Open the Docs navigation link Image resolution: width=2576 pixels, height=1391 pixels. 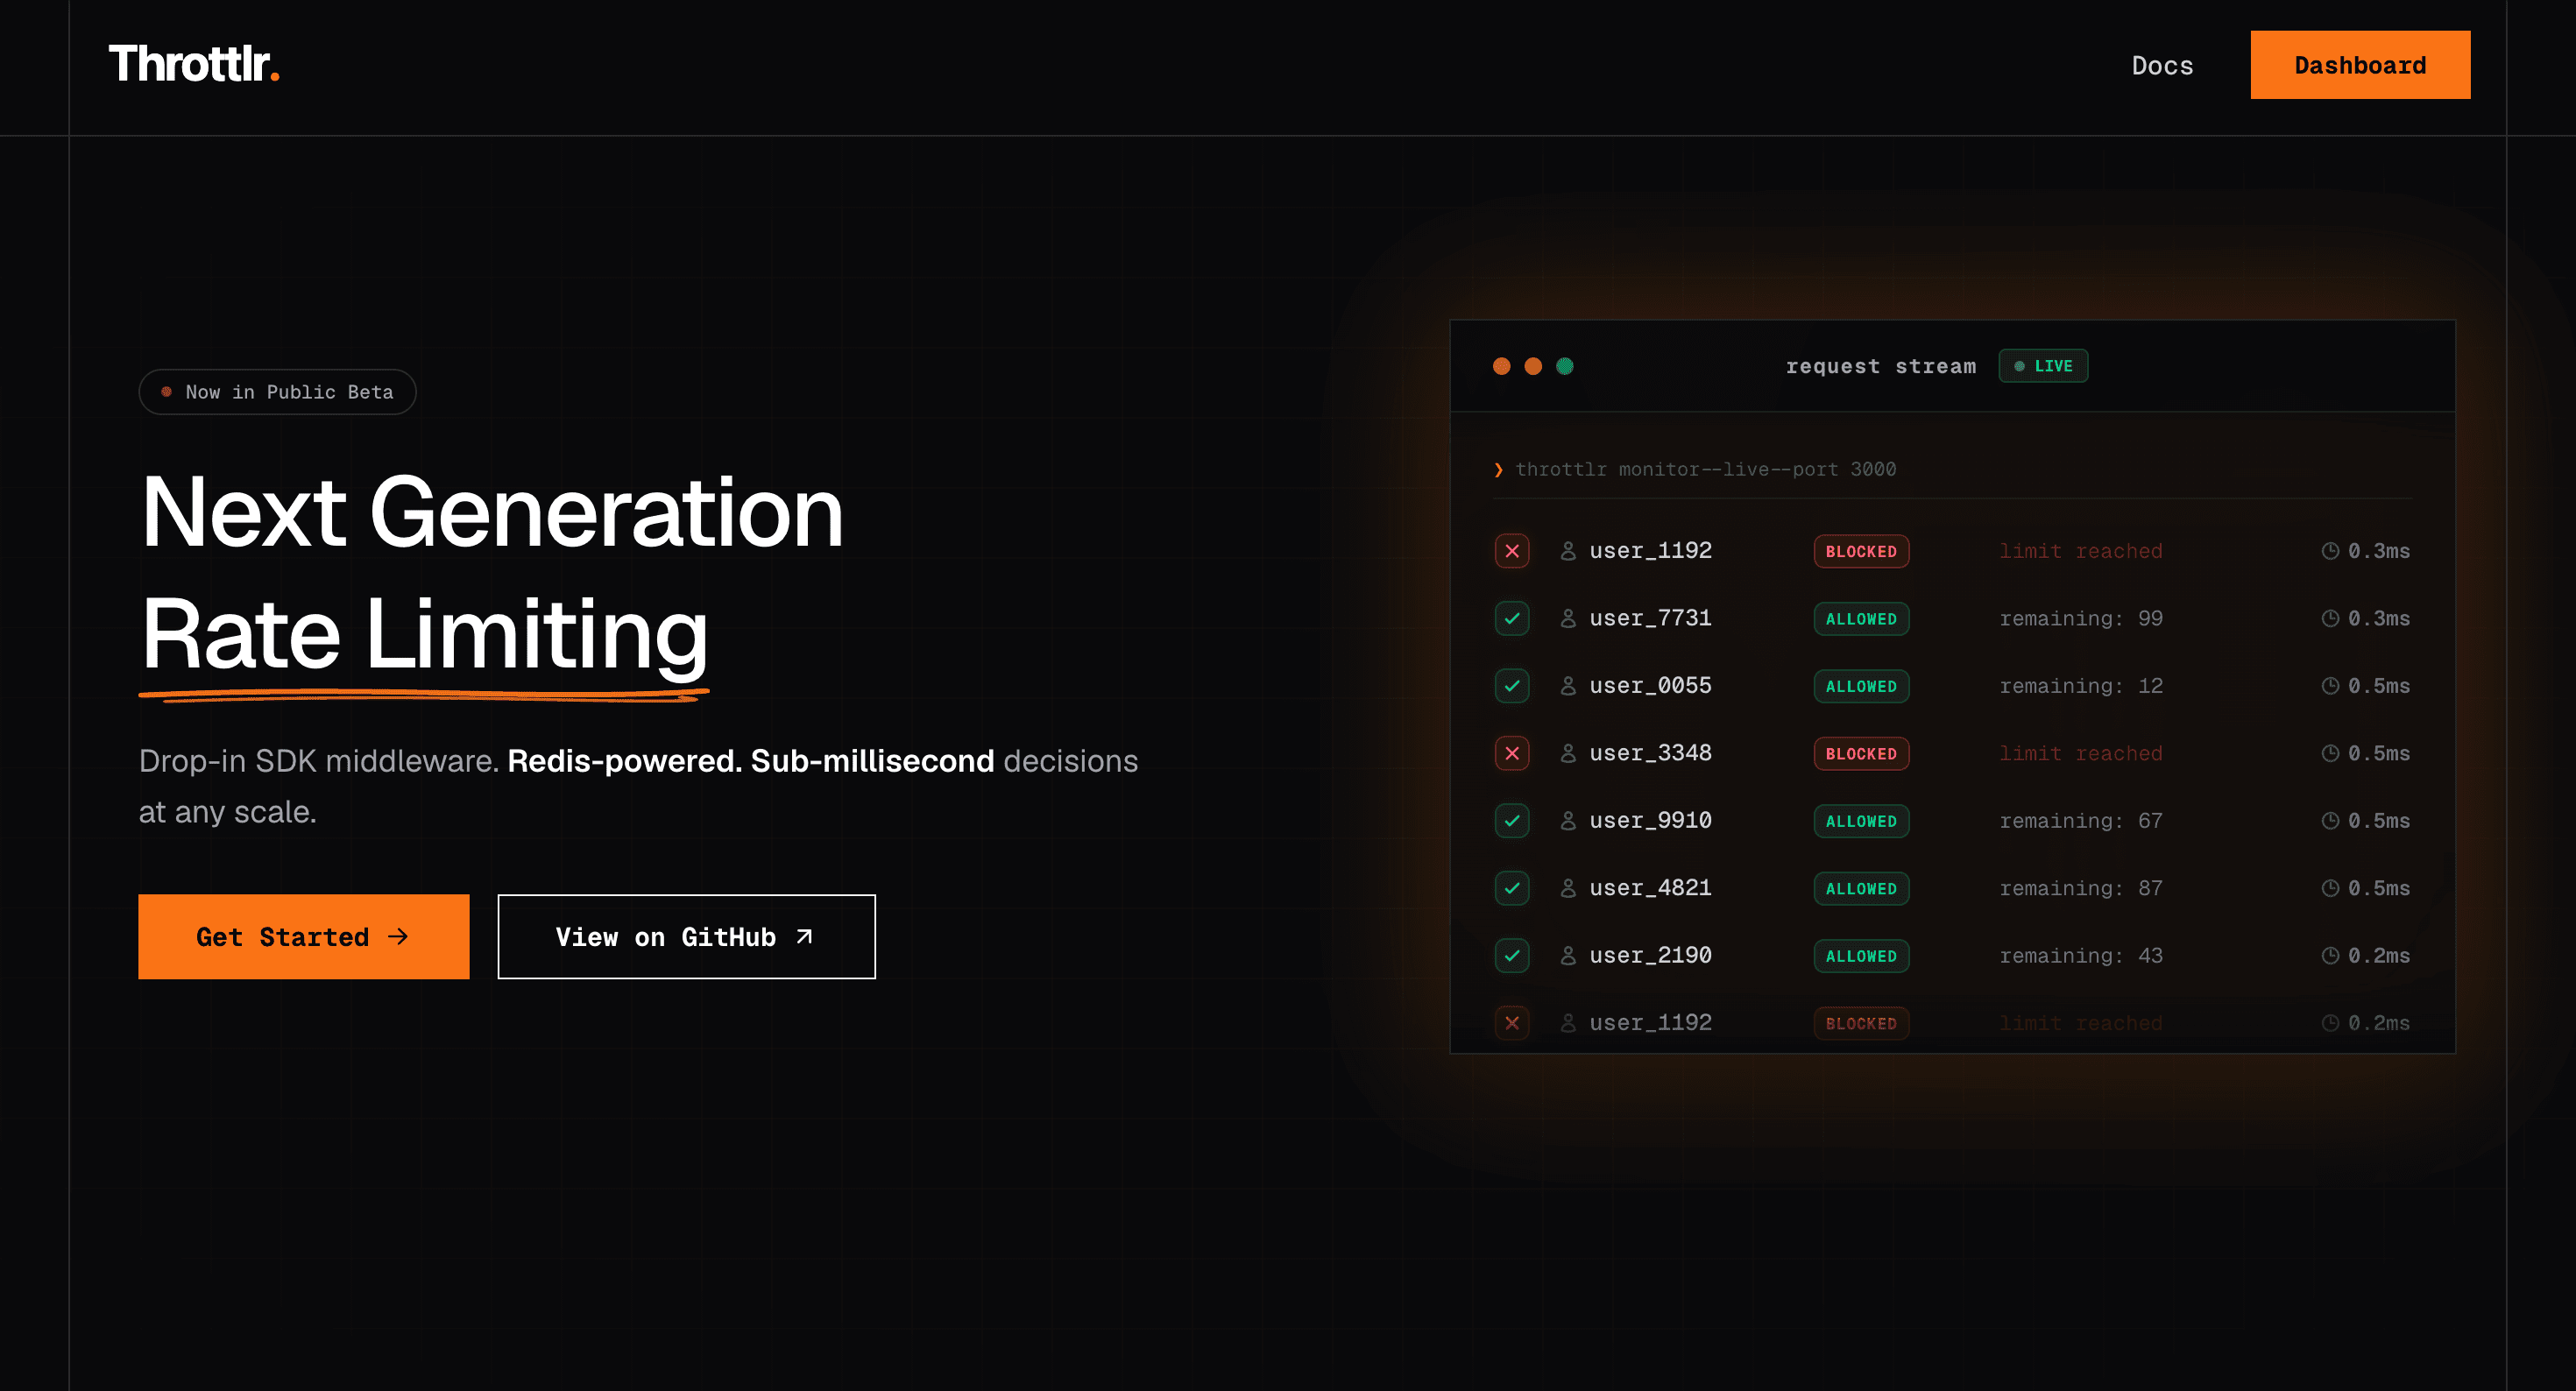(2162, 65)
